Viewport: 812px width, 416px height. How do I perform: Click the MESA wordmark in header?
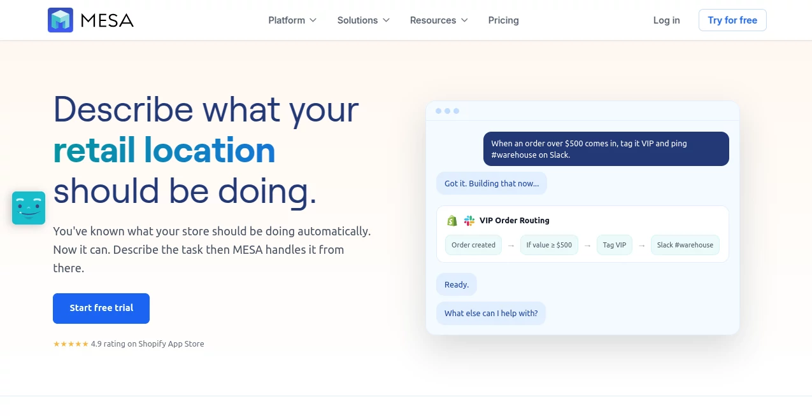tap(107, 20)
